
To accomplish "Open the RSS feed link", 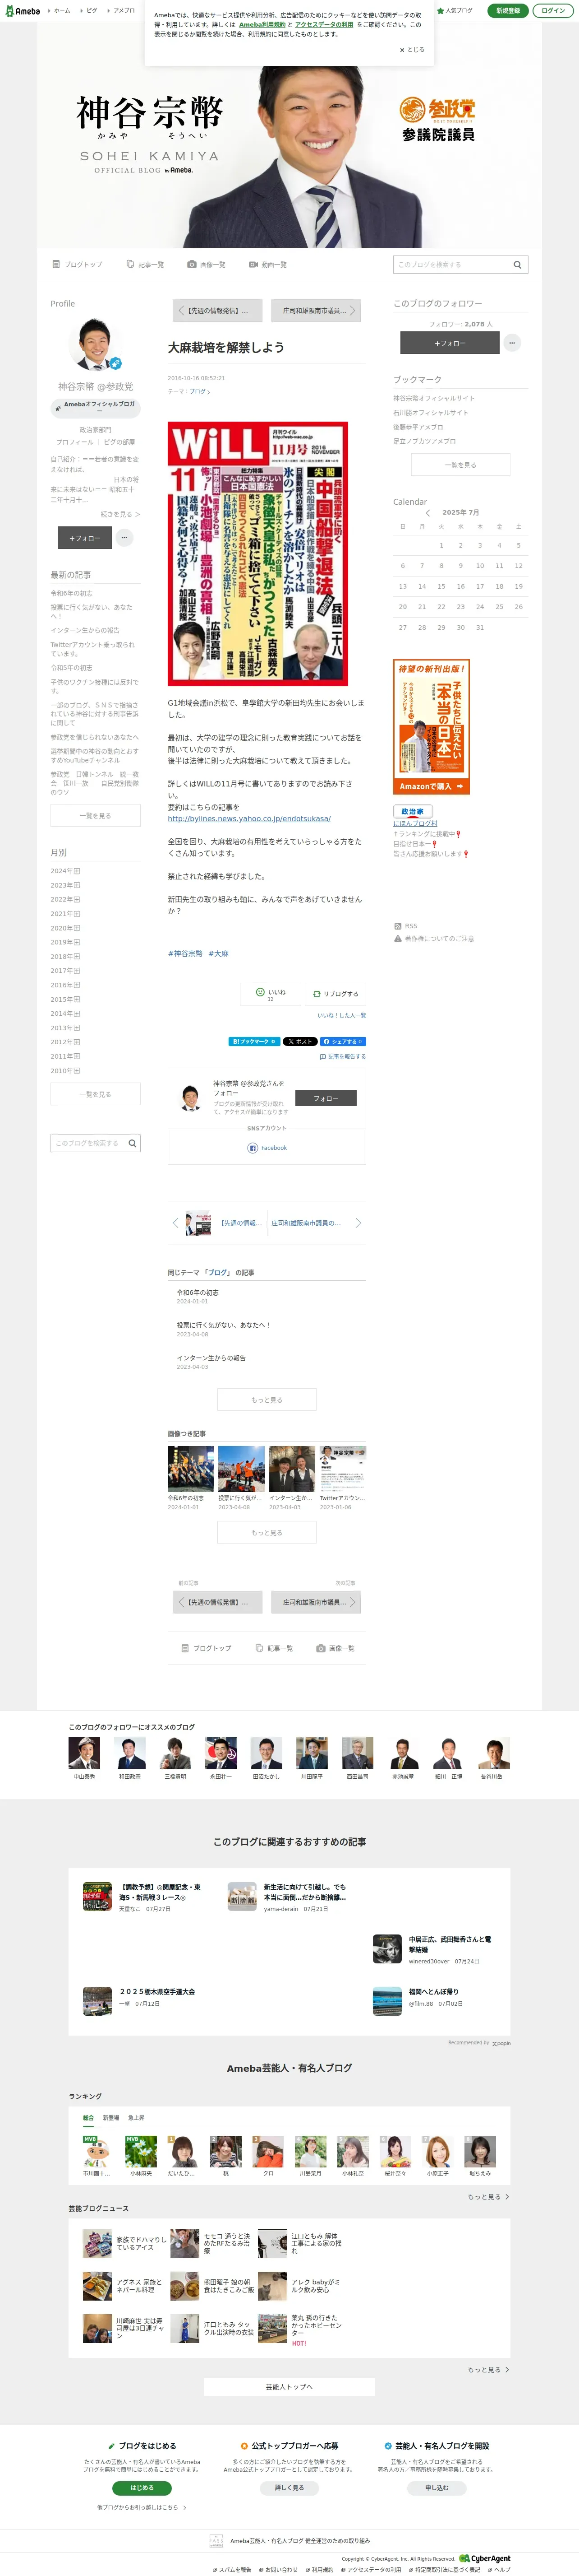I will click(405, 927).
